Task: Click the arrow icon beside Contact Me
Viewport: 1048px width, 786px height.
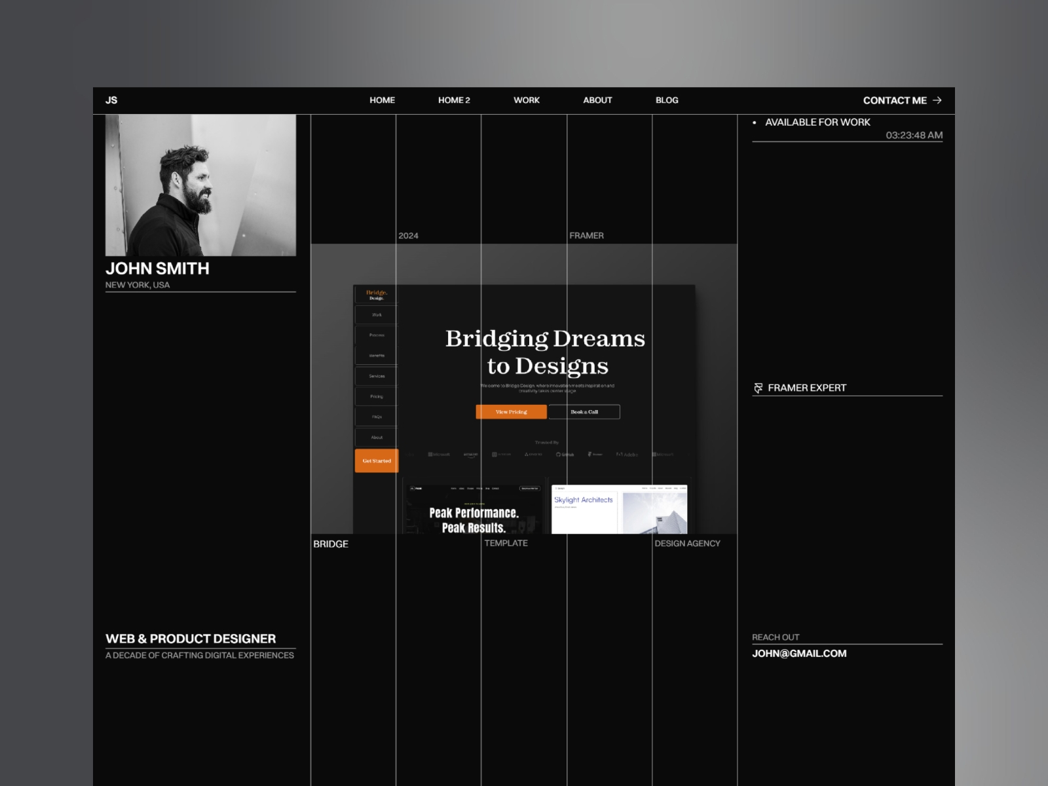Action: tap(937, 100)
